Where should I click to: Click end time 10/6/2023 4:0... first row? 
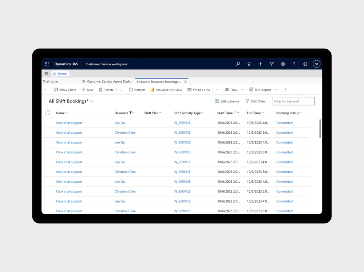258,123
